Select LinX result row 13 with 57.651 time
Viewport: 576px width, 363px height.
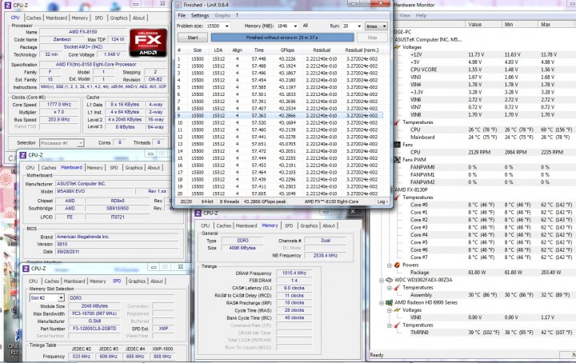click(x=279, y=144)
